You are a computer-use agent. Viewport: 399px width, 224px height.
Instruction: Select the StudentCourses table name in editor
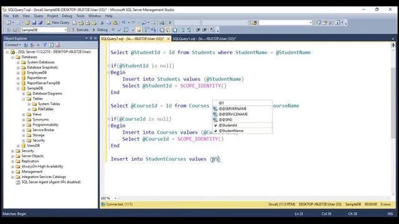click(166, 159)
